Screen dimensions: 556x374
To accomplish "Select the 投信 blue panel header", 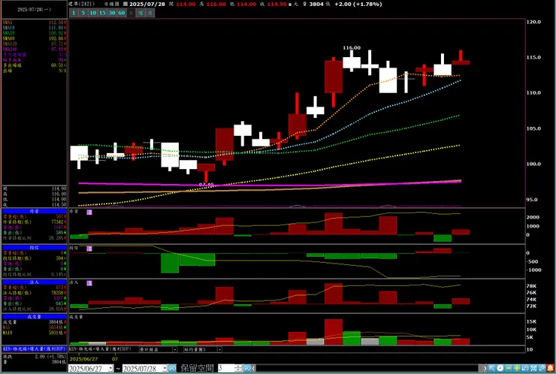I will [x=34, y=247].
